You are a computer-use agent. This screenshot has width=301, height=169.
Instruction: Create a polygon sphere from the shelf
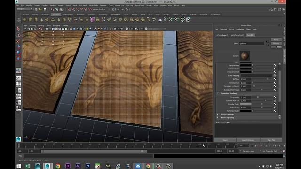coord(24,19)
